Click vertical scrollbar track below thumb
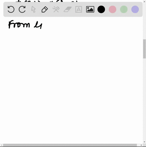 [x=144, y=99]
